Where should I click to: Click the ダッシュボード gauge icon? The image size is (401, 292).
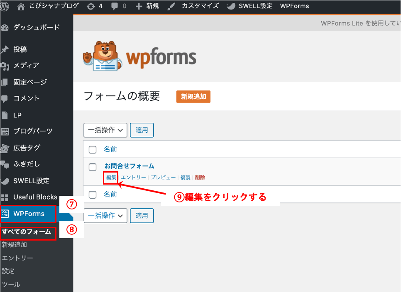pyautogui.click(x=5, y=28)
